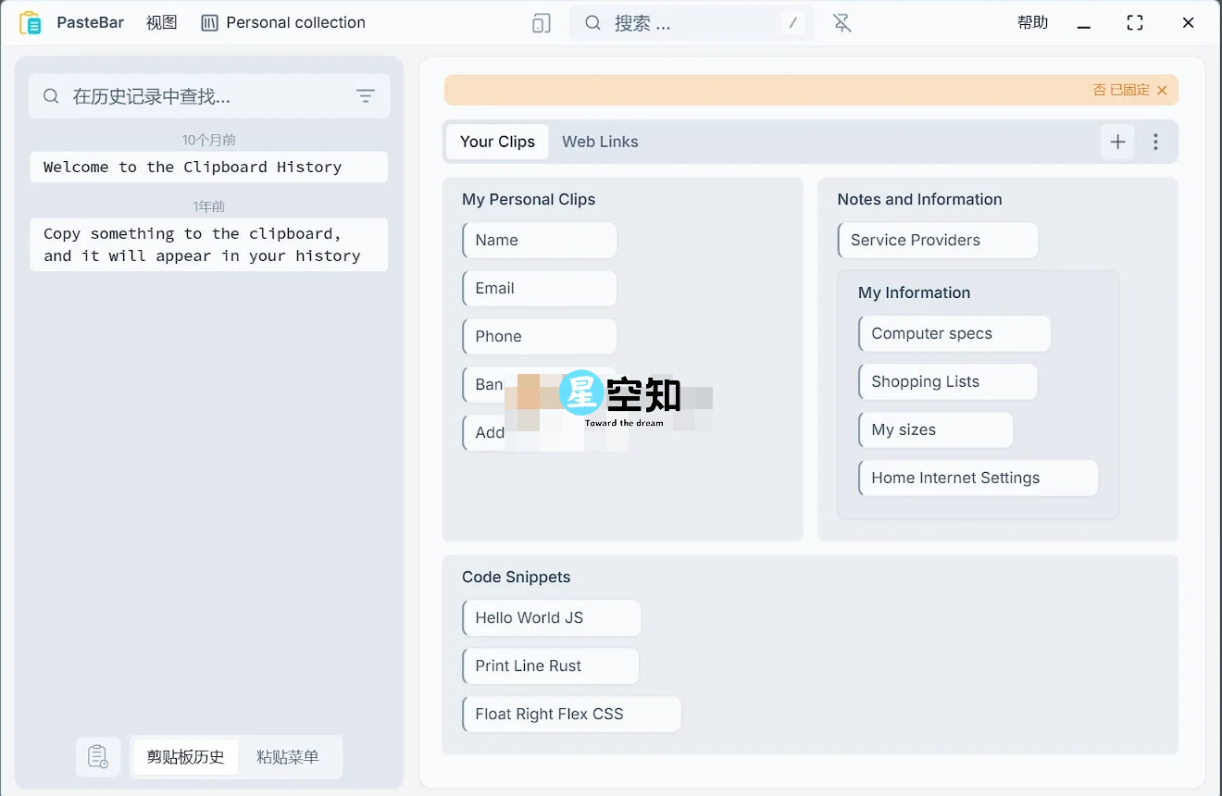
Task: Open the search-in-history filter options icon
Action: point(366,95)
